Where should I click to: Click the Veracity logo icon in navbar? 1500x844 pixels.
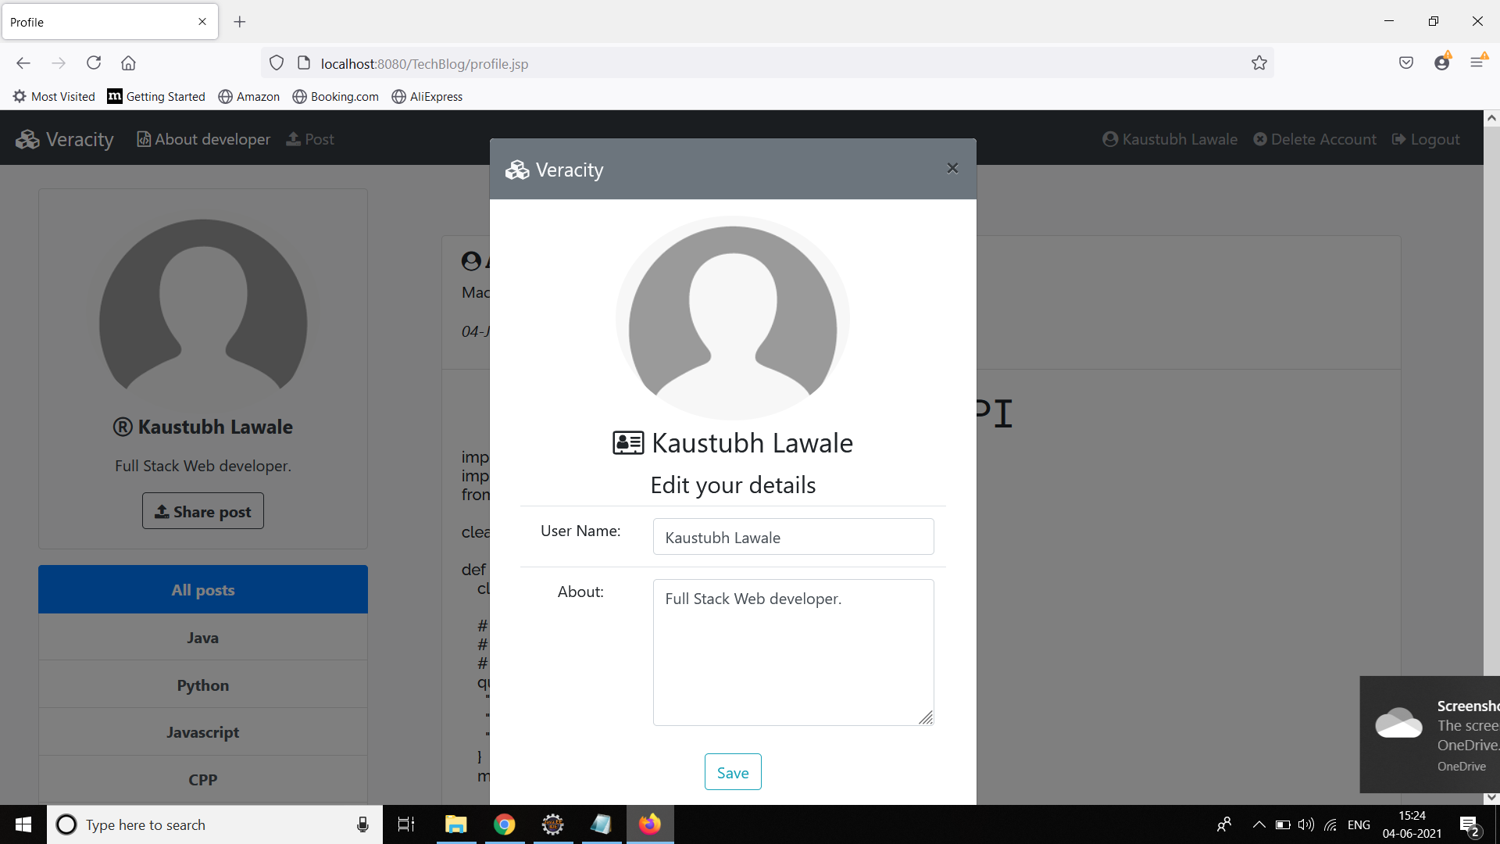point(27,138)
